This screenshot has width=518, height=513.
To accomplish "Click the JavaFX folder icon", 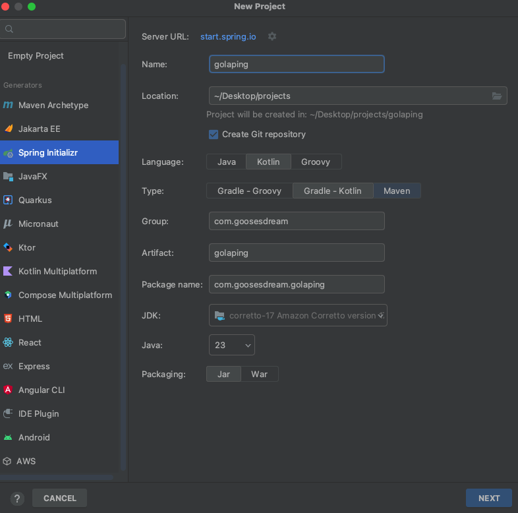I will (x=9, y=177).
